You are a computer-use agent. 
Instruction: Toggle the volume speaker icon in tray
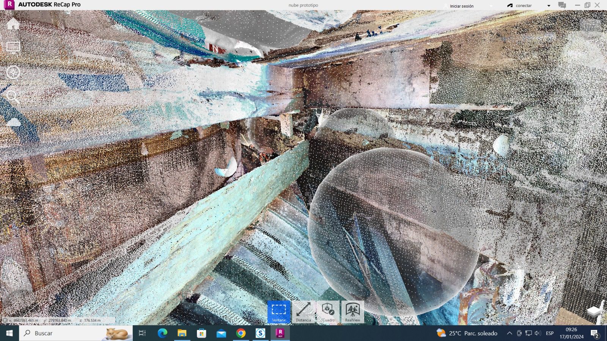pyautogui.click(x=537, y=333)
